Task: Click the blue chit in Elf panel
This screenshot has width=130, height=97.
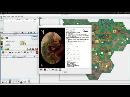Action: 2,49
